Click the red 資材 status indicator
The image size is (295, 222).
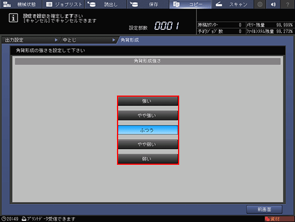[279, 219]
